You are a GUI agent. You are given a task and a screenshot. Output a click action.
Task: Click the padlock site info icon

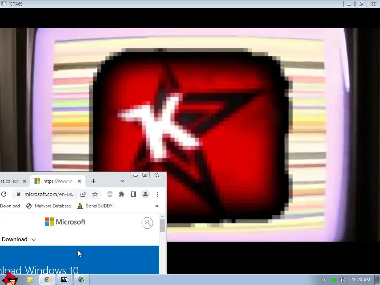[19, 194]
